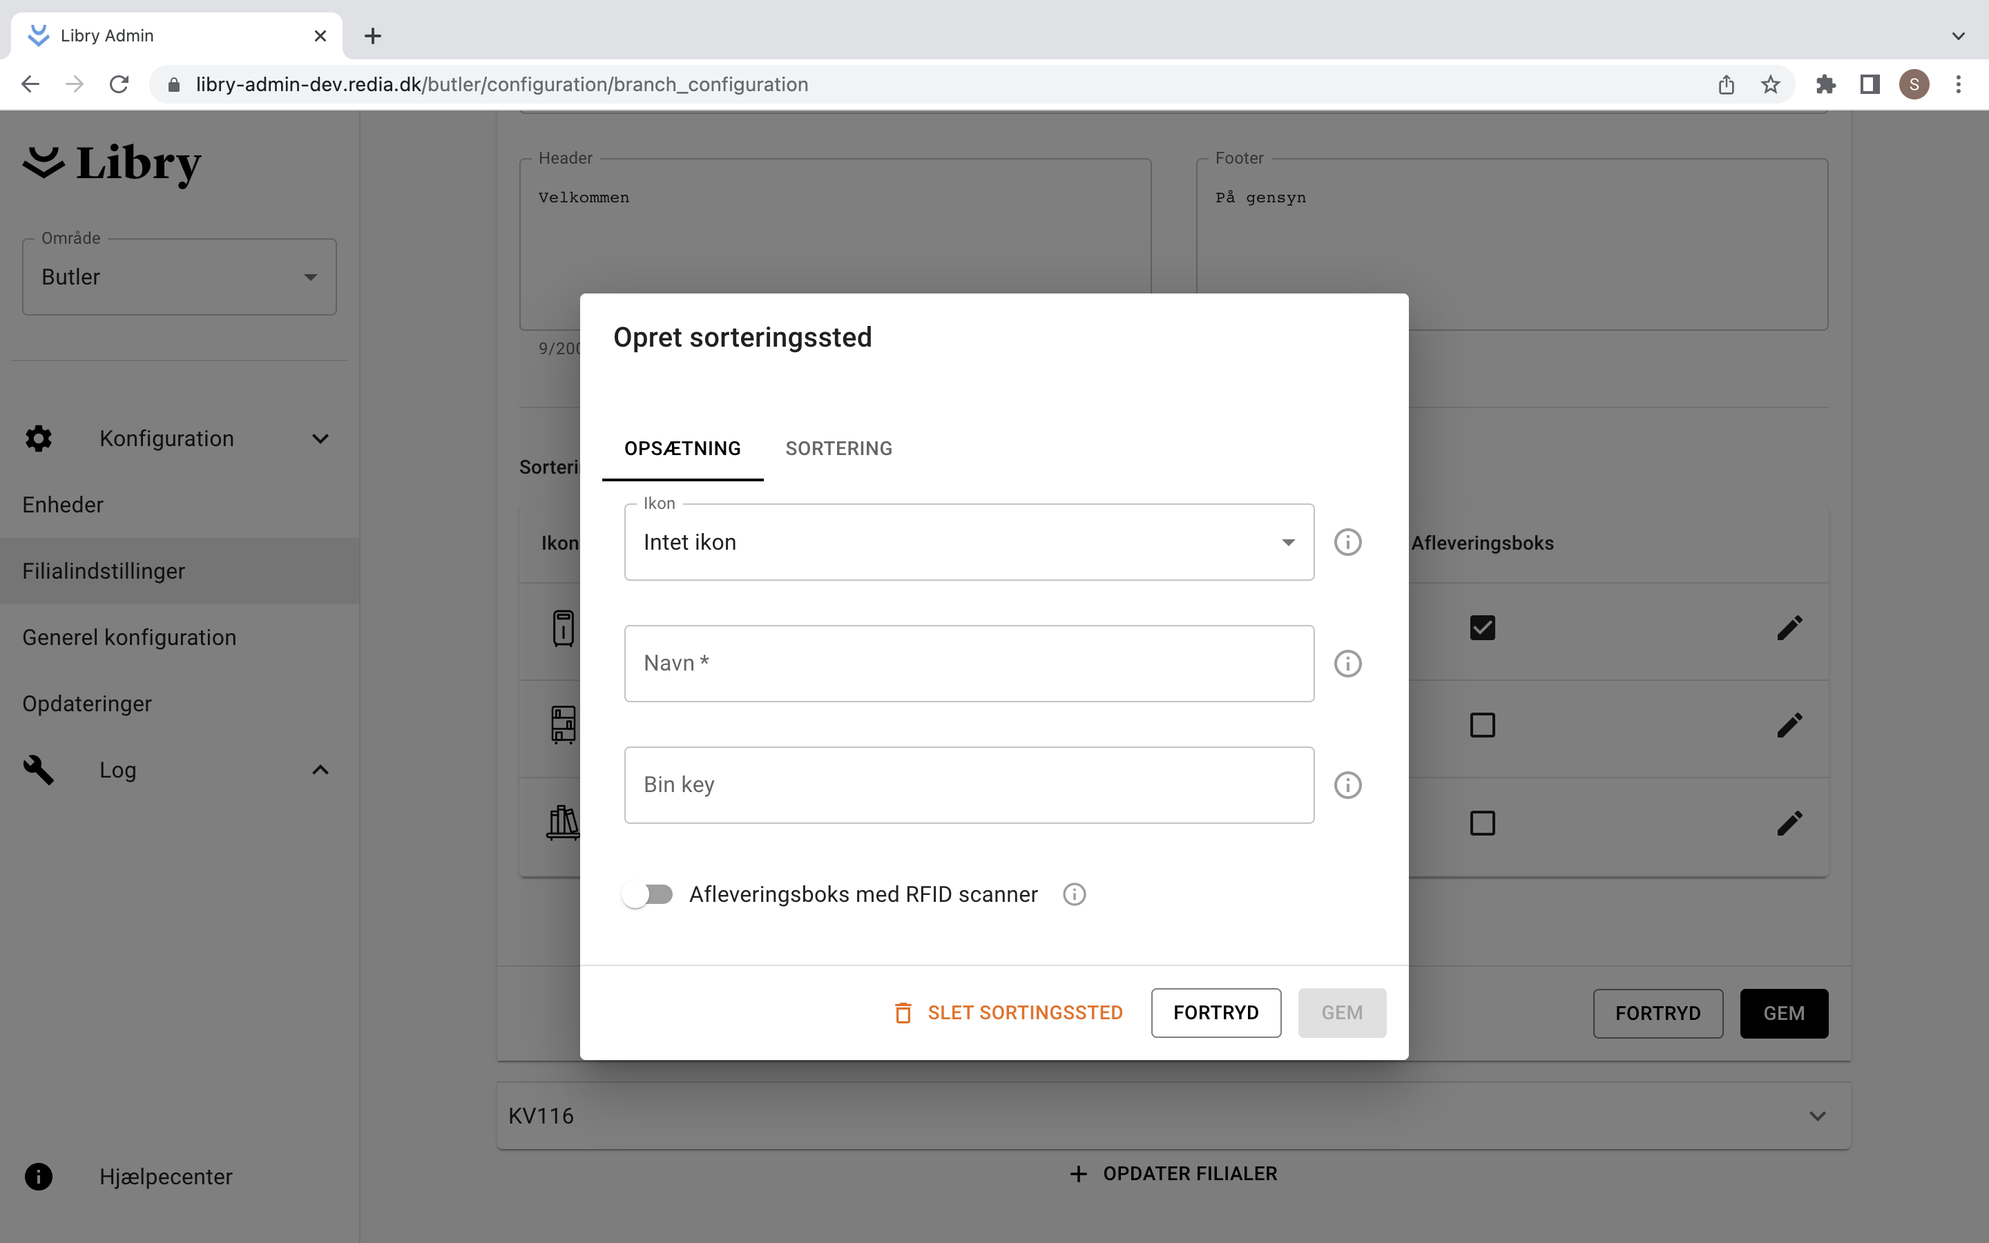The image size is (1989, 1243).
Task: Enable Afleveringsboks med RFID scanner toggle
Action: coord(648,894)
